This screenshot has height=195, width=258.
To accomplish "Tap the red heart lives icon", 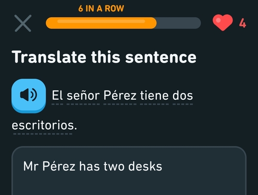I will 223,23.
